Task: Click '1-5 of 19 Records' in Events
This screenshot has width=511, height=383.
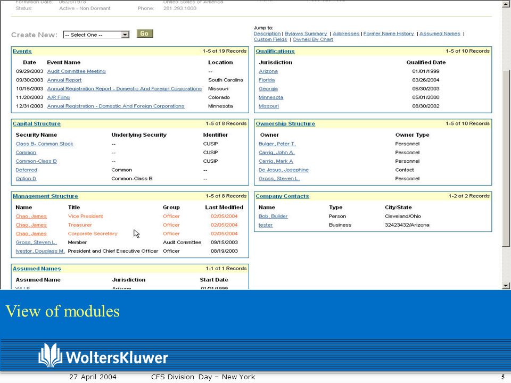Action: point(225,51)
